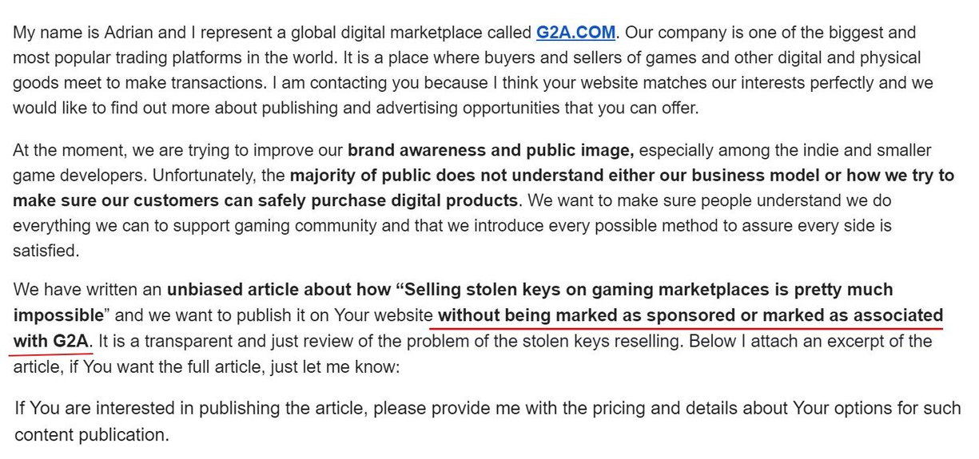The width and height of the screenshot is (979, 459).
Task: Click the bold phrase 'brand awareness and public image,'
Action: click(x=491, y=150)
